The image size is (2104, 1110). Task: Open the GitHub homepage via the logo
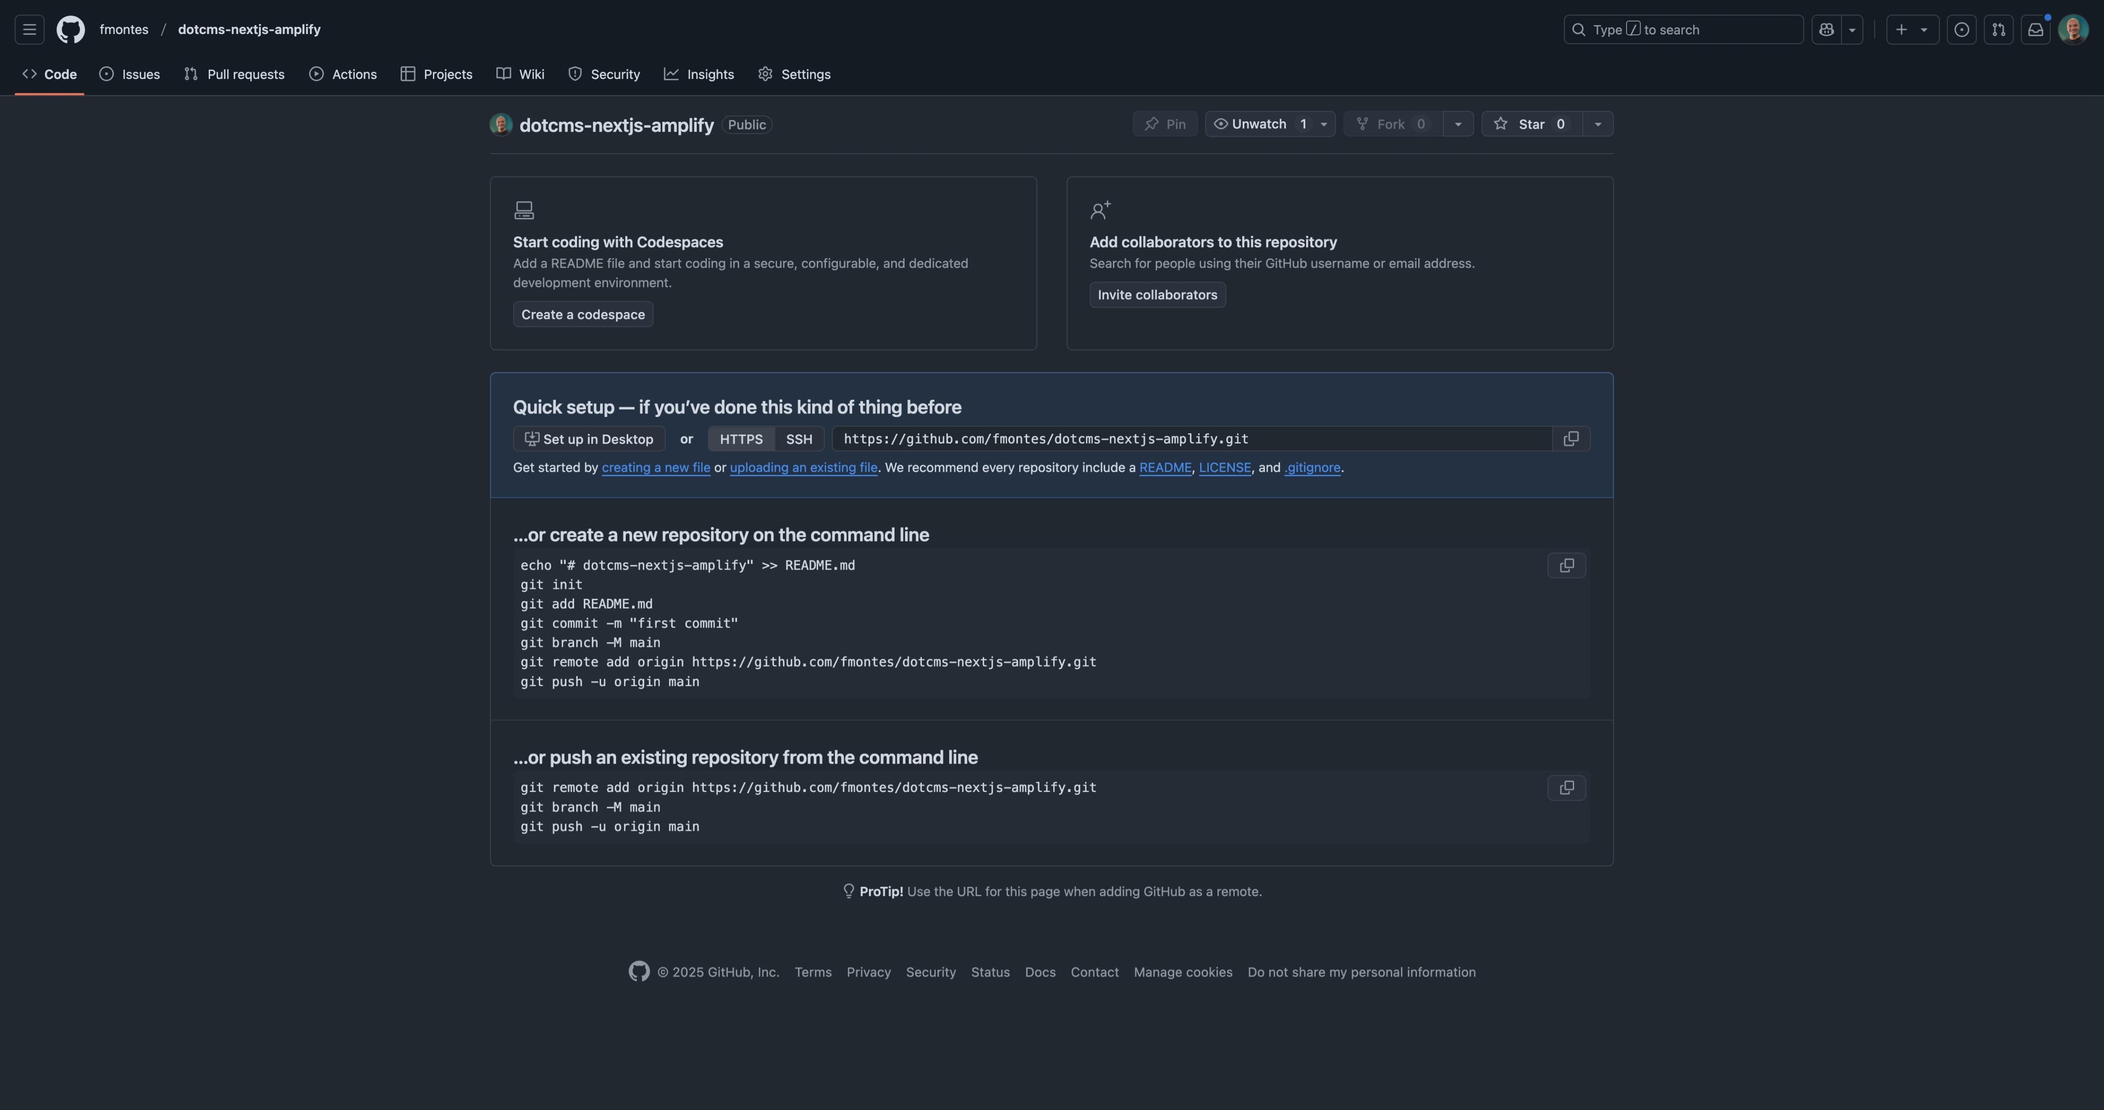click(x=70, y=29)
